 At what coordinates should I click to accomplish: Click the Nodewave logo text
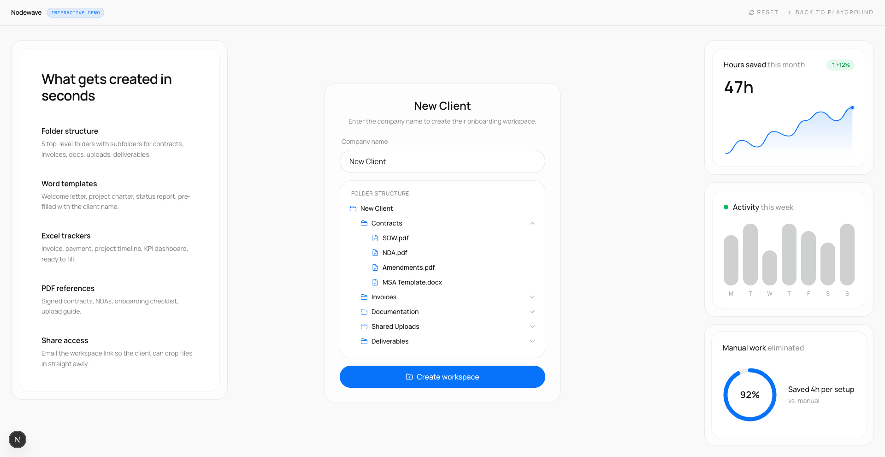(x=26, y=12)
